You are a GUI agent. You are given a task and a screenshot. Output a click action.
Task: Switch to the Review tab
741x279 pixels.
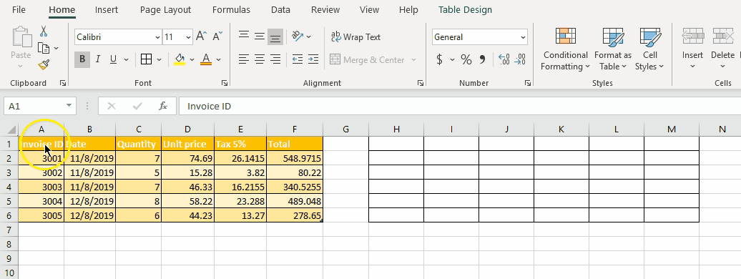[x=325, y=9]
